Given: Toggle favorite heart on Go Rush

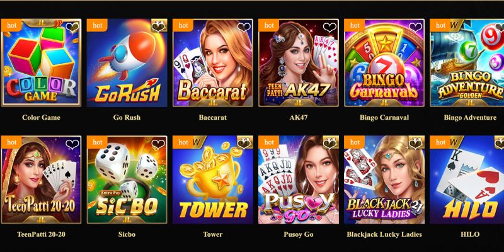Looking at the screenshot, I should (x=158, y=27).
